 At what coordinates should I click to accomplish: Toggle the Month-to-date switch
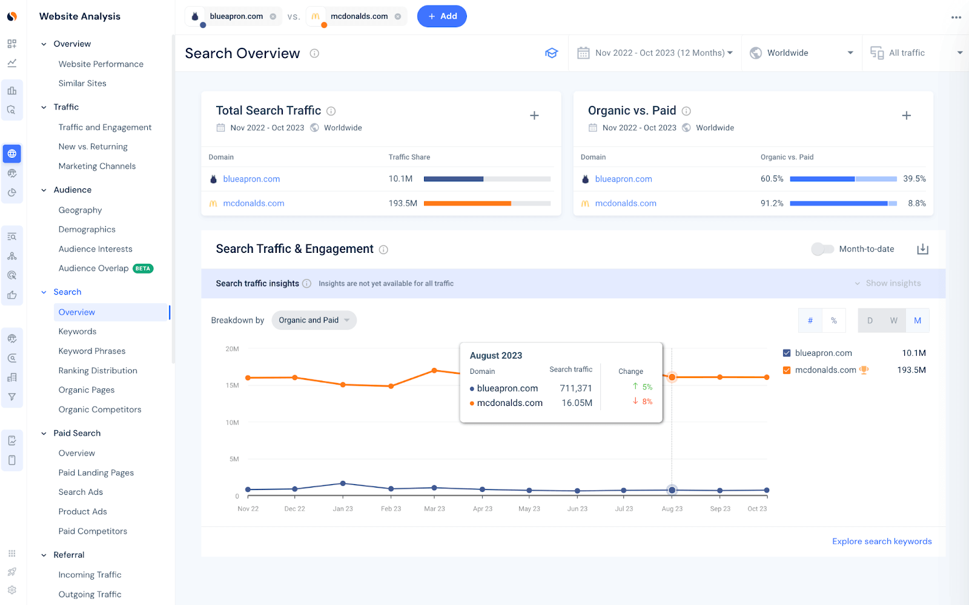[x=822, y=249]
